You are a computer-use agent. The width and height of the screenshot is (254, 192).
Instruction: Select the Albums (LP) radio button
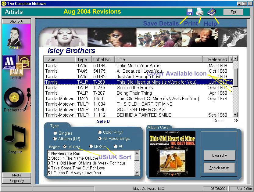pyautogui.click(x=55, y=139)
